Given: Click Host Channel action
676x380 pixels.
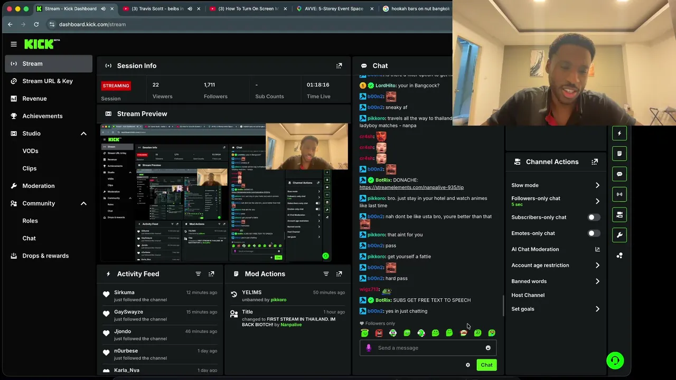Looking at the screenshot, I should tap(528, 295).
